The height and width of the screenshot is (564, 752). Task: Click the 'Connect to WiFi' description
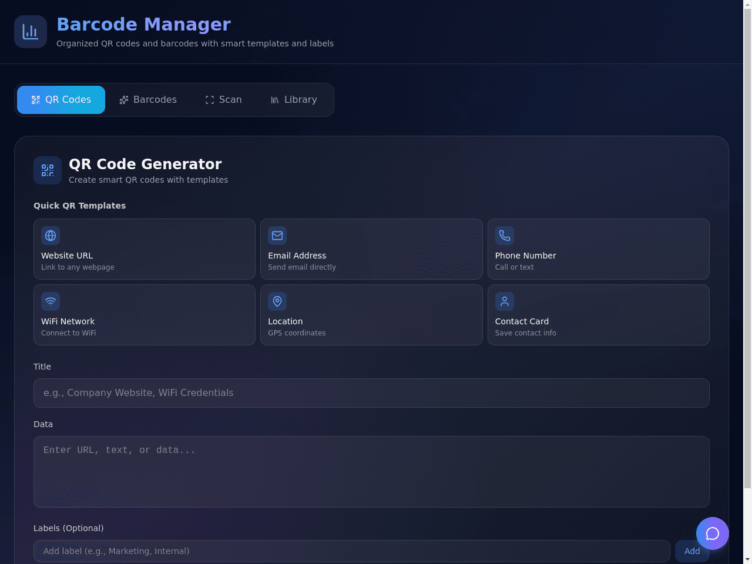pos(68,333)
